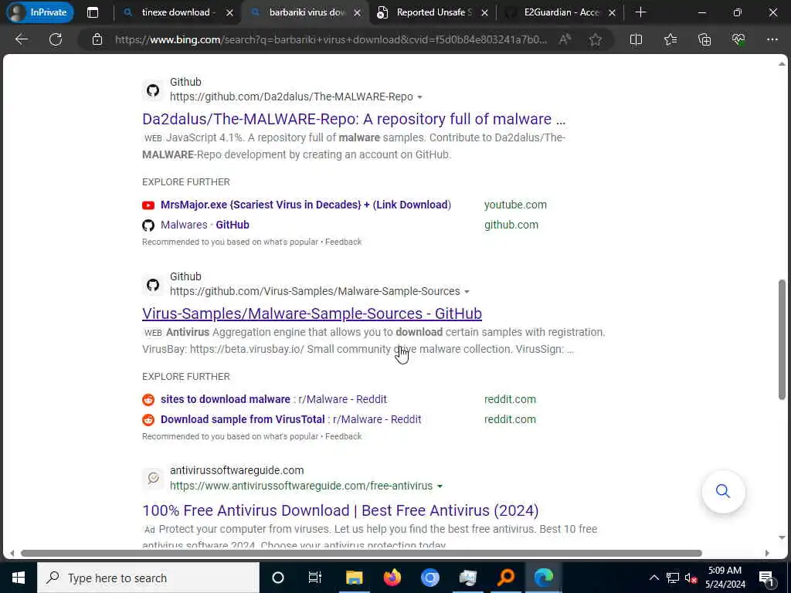Open Virus-Samples/Malware-Sample-Sources link

click(x=312, y=313)
